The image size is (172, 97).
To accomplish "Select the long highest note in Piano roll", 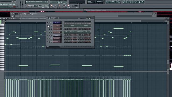I will 119,28.
